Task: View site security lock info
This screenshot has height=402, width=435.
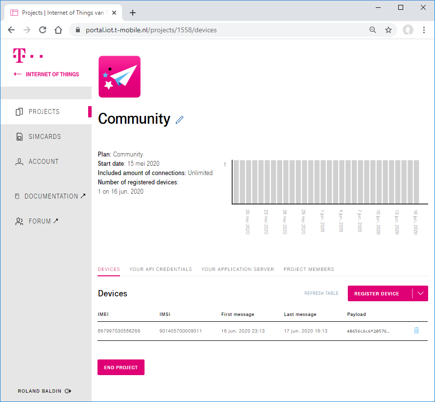Action: (78, 30)
